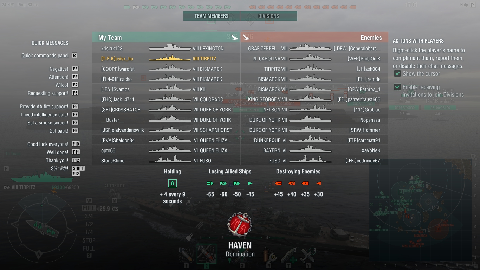Select the AP shells ammo icon
The height and width of the screenshot is (270, 480).
pos(206,254)
